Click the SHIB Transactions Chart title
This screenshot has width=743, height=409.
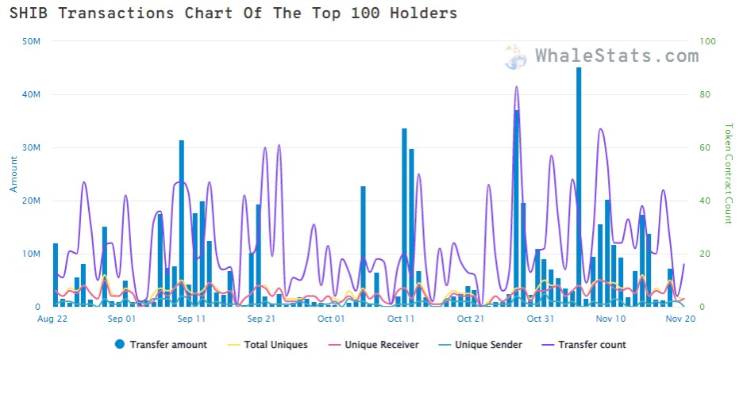[233, 13]
